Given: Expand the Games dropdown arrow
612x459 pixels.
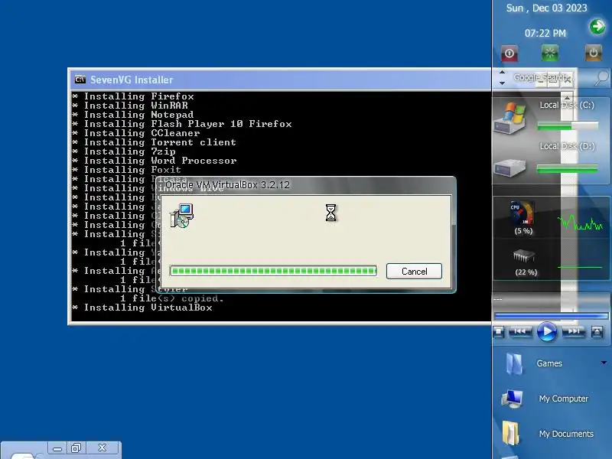Looking at the screenshot, I should click(604, 363).
